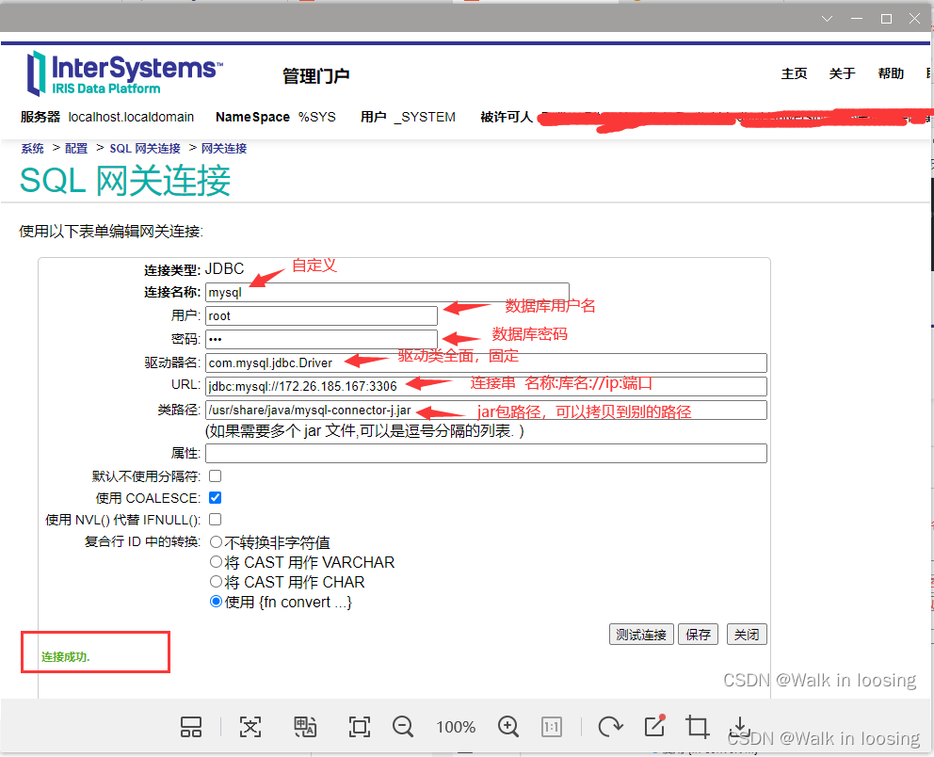Open the title bar chevron dropdown
Viewport: 934px width, 757px height.
pyautogui.click(x=827, y=18)
